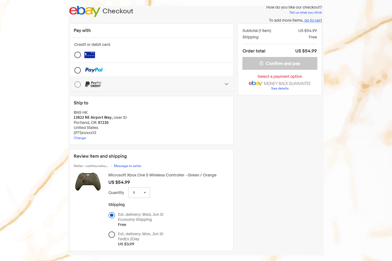Click the eBay logo in header
This screenshot has height=261, width=392.
point(85,11)
